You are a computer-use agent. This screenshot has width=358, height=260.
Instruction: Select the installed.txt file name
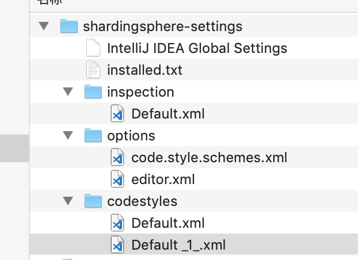tap(144, 70)
